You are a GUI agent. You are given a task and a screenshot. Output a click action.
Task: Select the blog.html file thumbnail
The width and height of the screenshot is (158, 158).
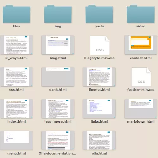point(58,45)
